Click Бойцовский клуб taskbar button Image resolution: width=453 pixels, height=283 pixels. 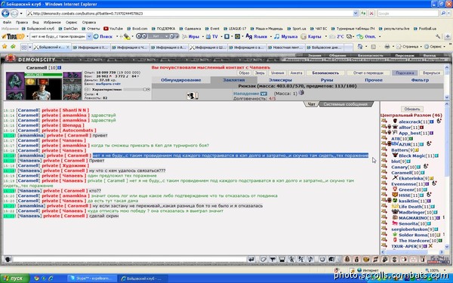pos(143,278)
